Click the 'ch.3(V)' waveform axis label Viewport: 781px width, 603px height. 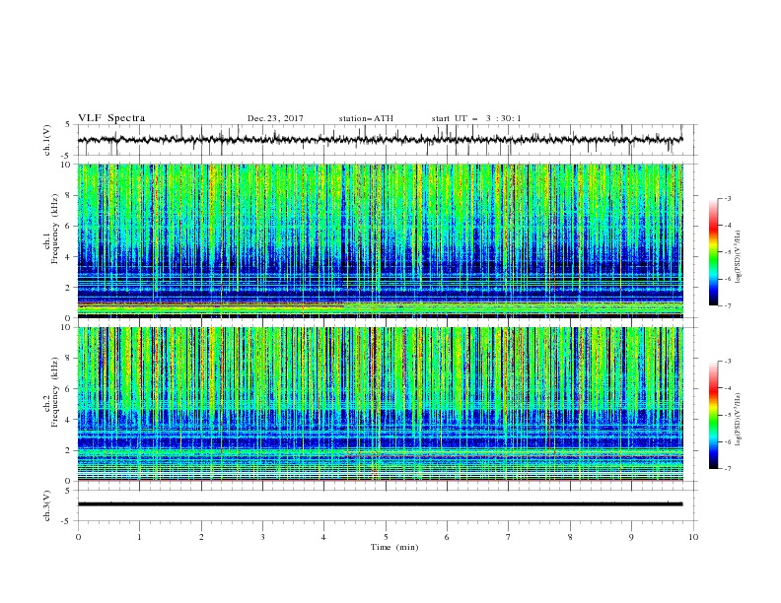tap(47, 505)
